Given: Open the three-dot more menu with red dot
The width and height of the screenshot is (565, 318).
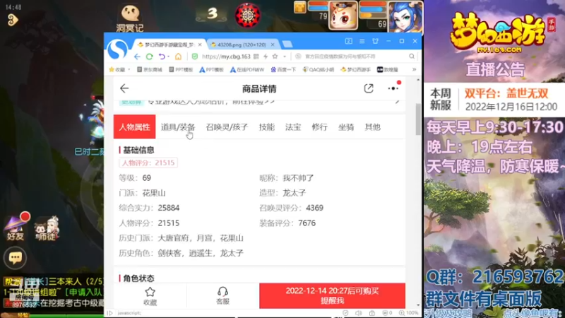Looking at the screenshot, I should point(393,88).
